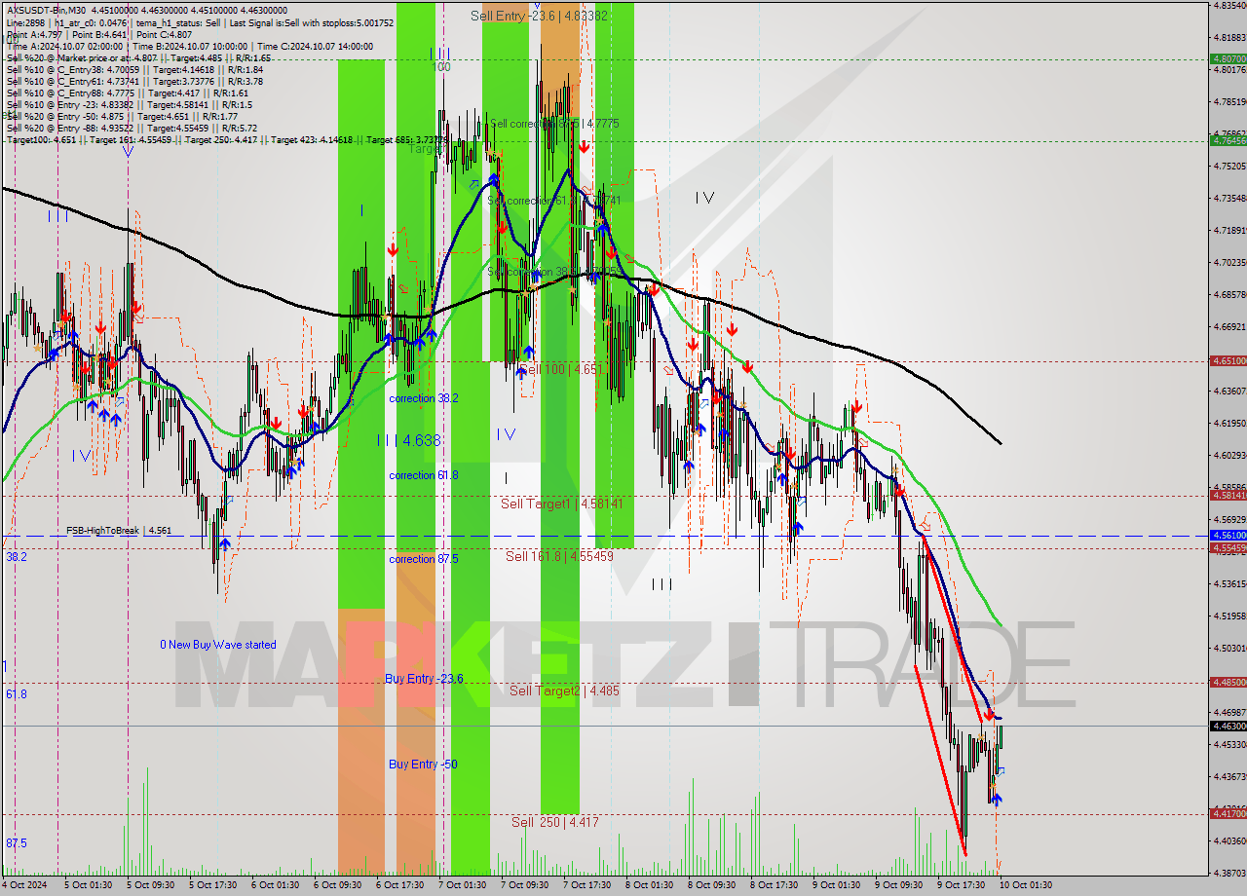Click the 'correction 61.8' label
The width and height of the screenshot is (1247, 896).
[424, 475]
